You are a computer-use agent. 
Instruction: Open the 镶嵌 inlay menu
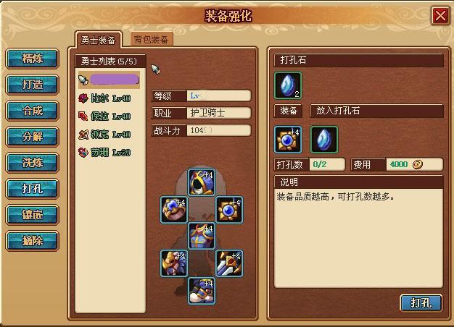[x=32, y=215]
